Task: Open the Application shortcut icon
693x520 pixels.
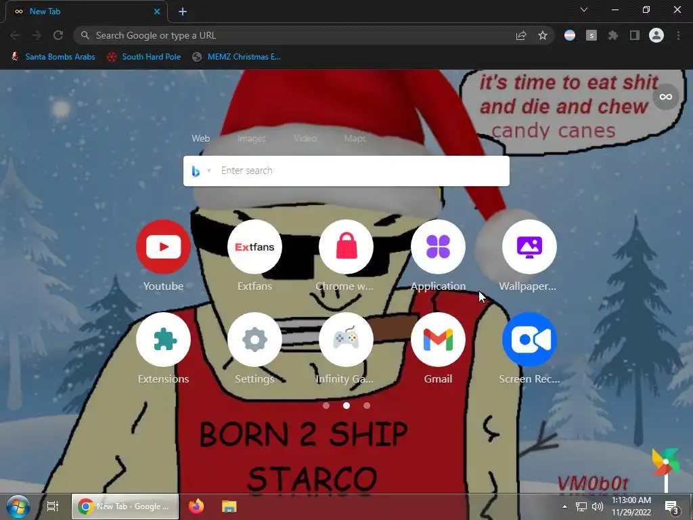Action: tap(438, 246)
